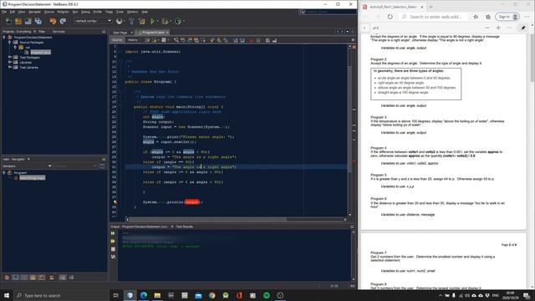Image resolution: width=535 pixels, height=301 pixels.
Task: Select Program1.java in Projects tree
Action: (40, 52)
